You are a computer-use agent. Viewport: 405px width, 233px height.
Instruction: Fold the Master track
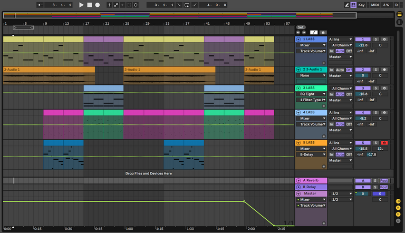click(298, 193)
